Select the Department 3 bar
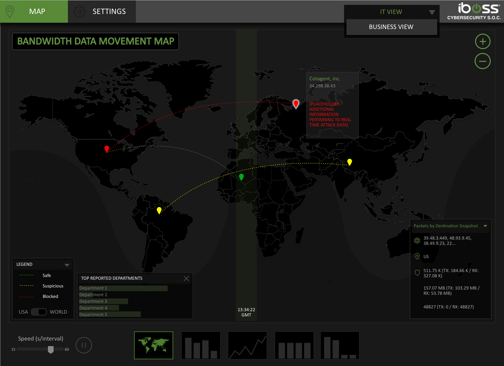Viewport: 504px width, 366px height. coord(103,301)
